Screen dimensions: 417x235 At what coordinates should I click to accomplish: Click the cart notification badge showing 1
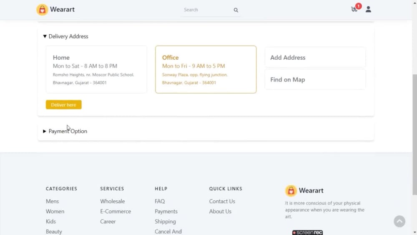pyautogui.click(x=359, y=6)
